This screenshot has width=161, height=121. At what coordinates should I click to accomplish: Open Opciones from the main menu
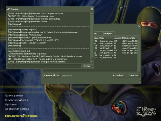pos(11,105)
